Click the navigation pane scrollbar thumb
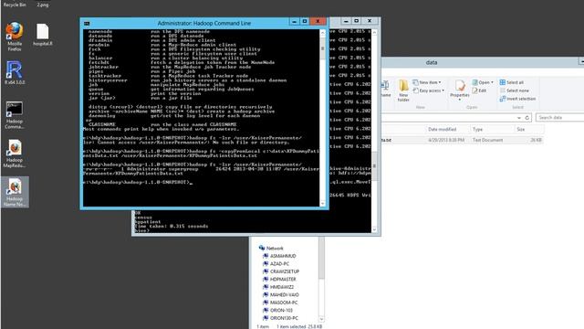584x329 pixels. point(321,258)
